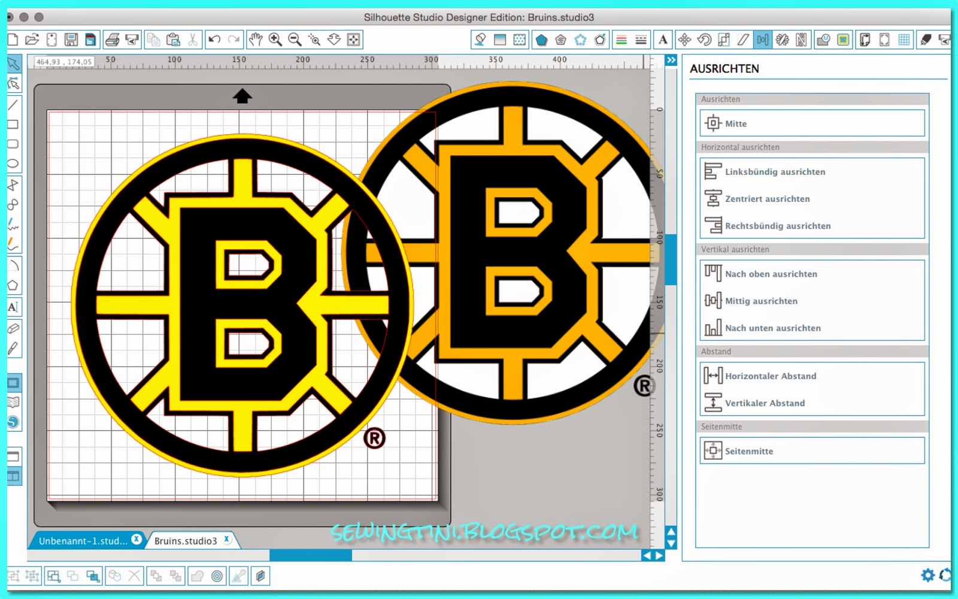Open the Page Settings panel icon
This screenshot has height=599, width=958.
(x=865, y=40)
